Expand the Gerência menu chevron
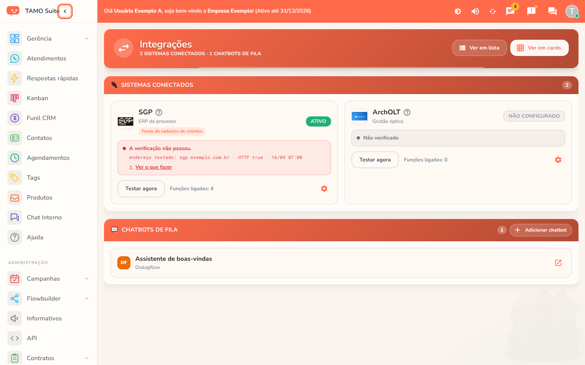Image resolution: width=585 pixels, height=365 pixels. click(x=87, y=39)
